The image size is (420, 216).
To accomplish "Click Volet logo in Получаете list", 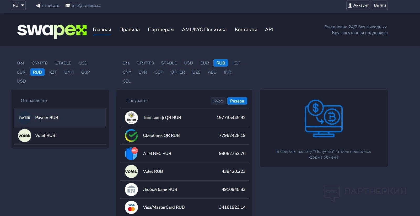I will pos(131,171).
